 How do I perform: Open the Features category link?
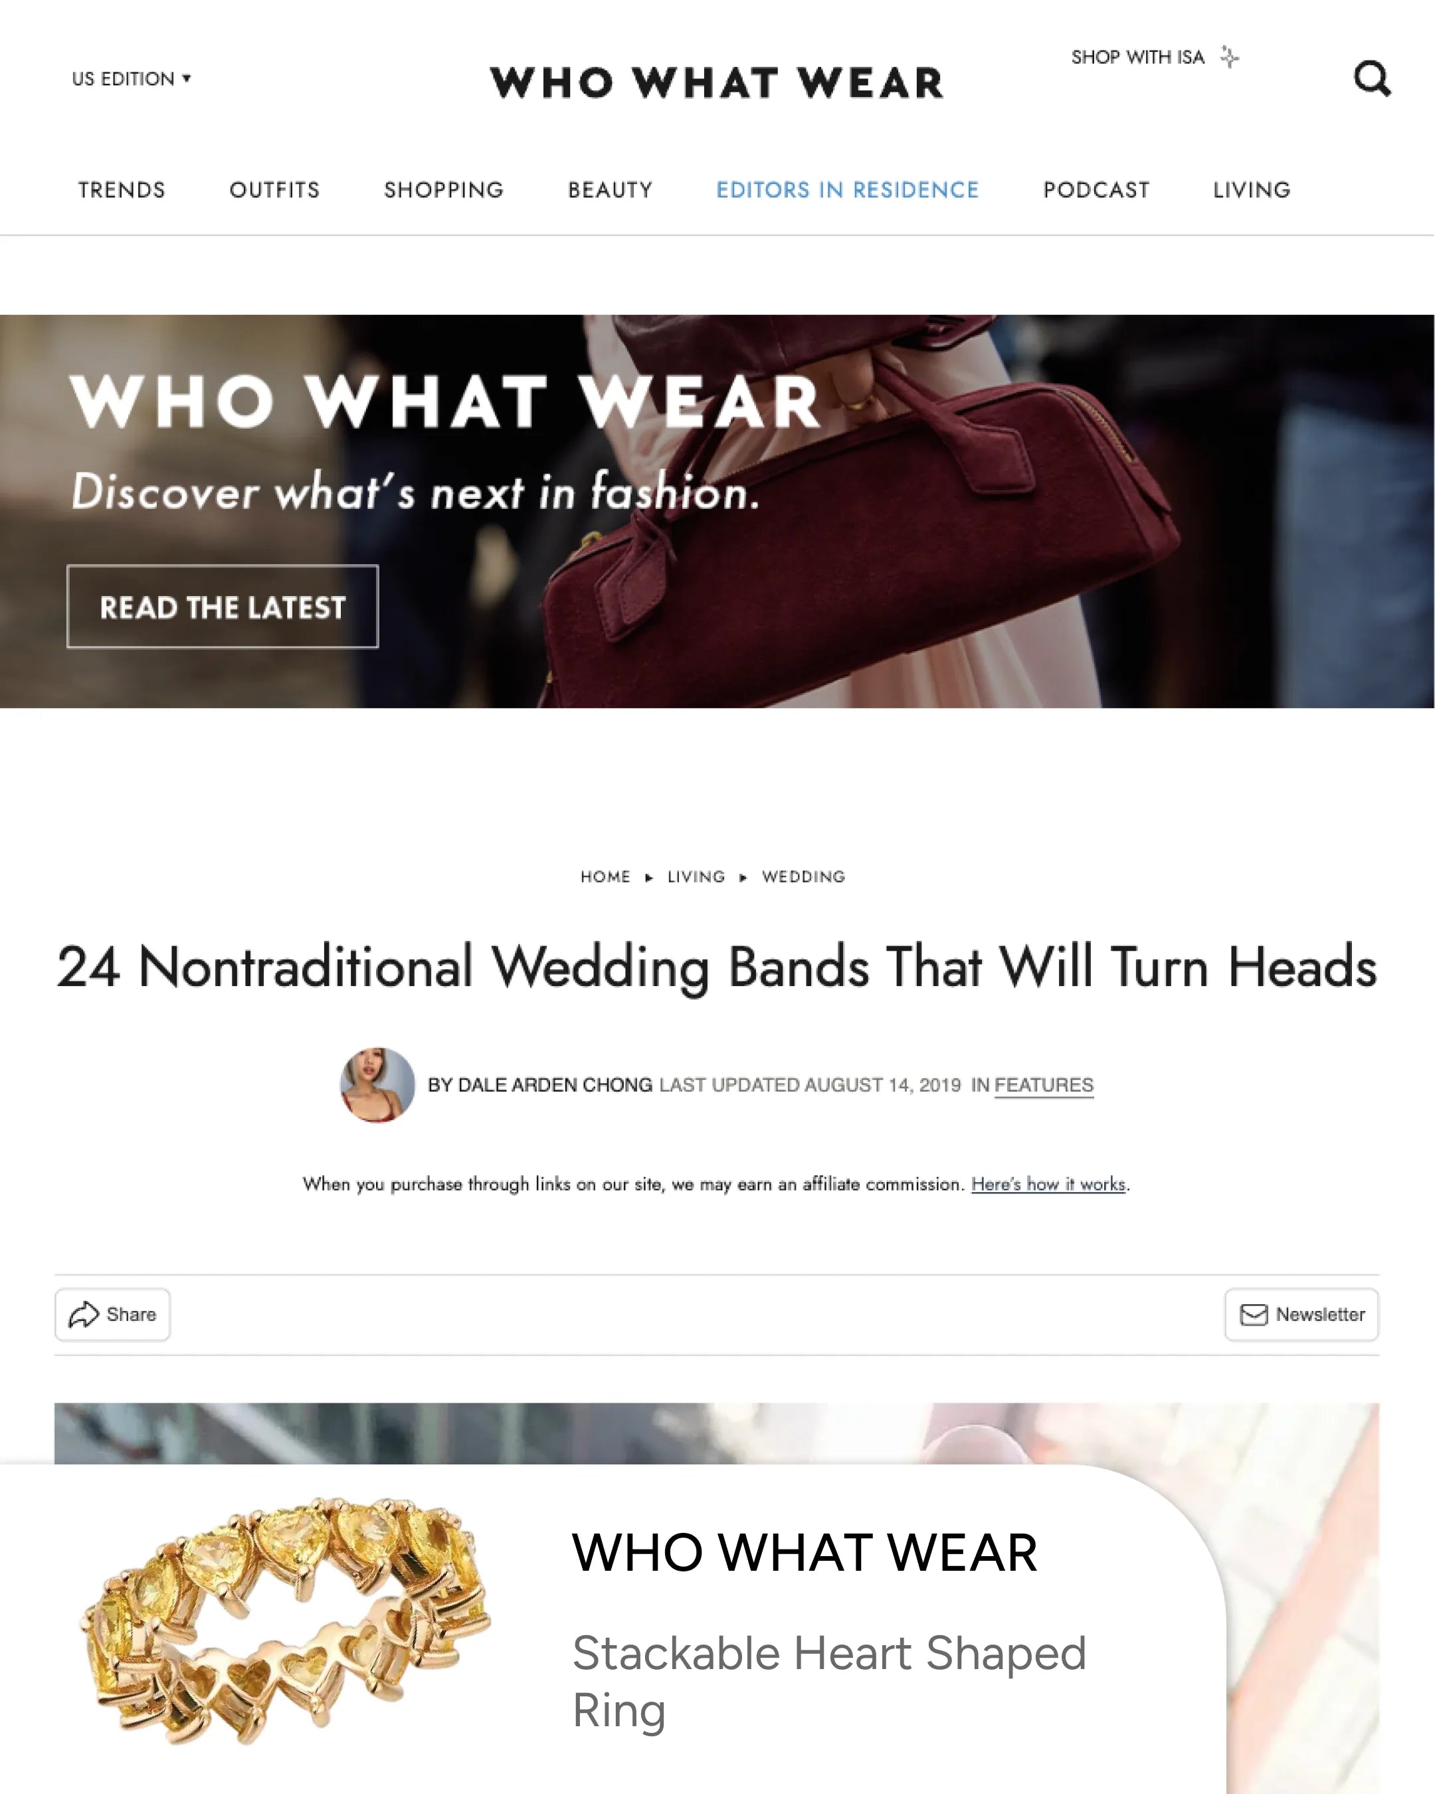(1043, 1085)
